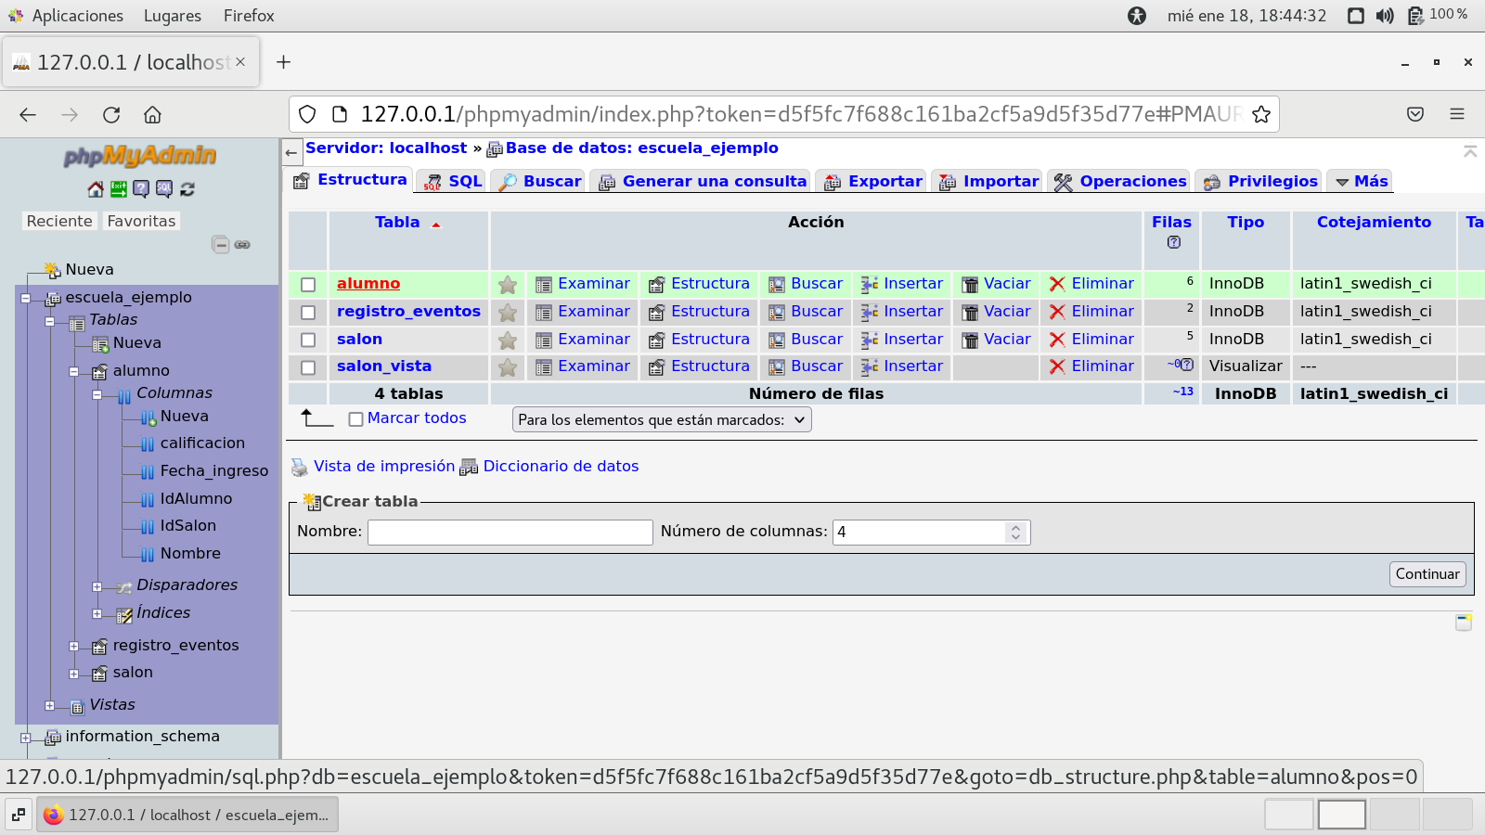The image size is (1485, 835).
Task: Bookmark this page with star icon
Action: tap(1260, 114)
